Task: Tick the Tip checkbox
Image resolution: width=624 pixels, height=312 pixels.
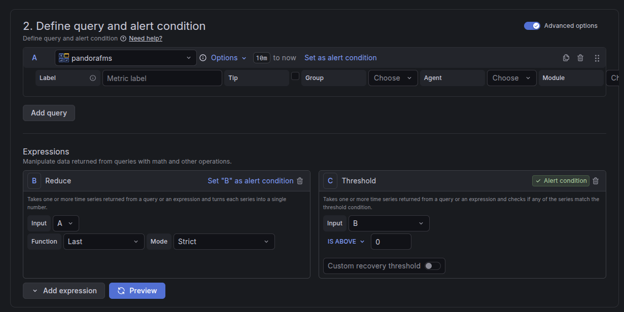Action: click(295, 76)
